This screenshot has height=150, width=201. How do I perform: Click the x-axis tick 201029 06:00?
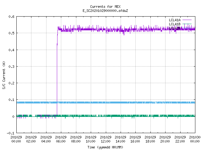[x=61, y=139]
